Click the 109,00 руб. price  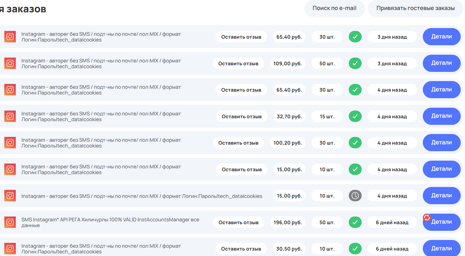[x=288, y=64]
